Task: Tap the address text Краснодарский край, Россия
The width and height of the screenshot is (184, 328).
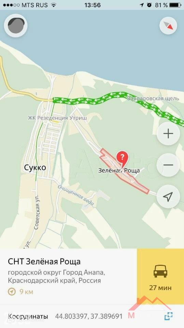Action: point(54,280)
